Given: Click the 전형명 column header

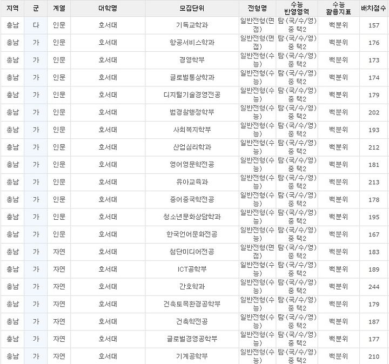Looking at the screenshot, I should coord(257,8).
